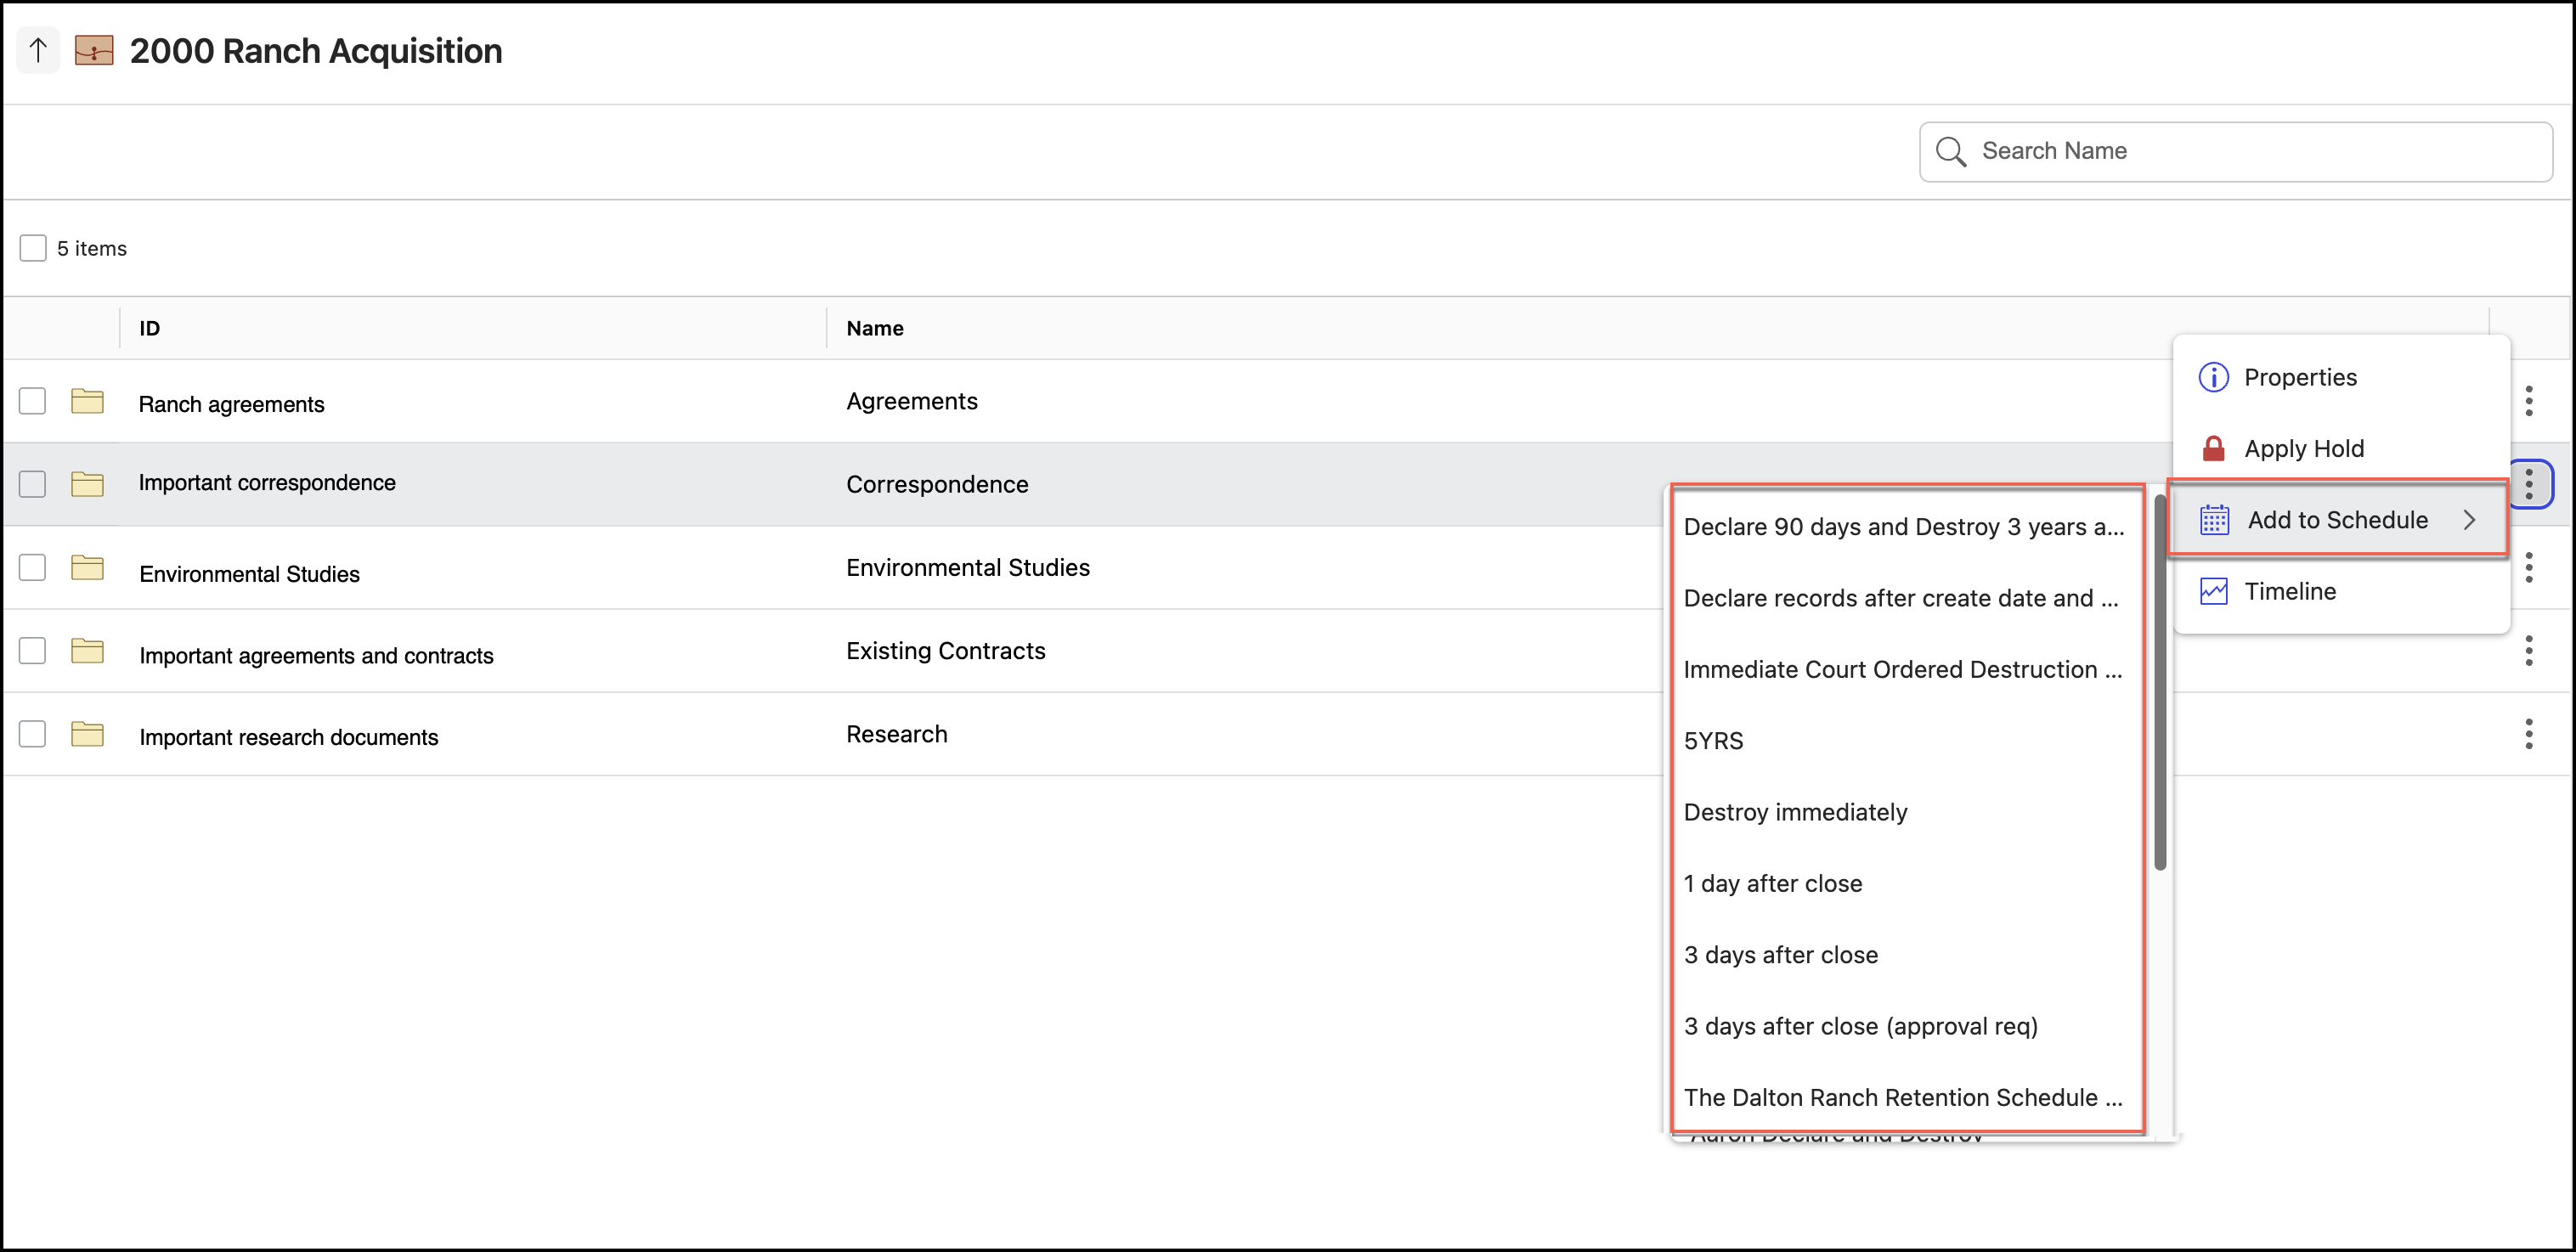Open the Important research documents row's three-dot menu
This screenshot has height=1252, width=2576.
[x=2528, y=734]
